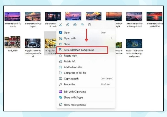Click the Show more options icon

click(60, 105)
